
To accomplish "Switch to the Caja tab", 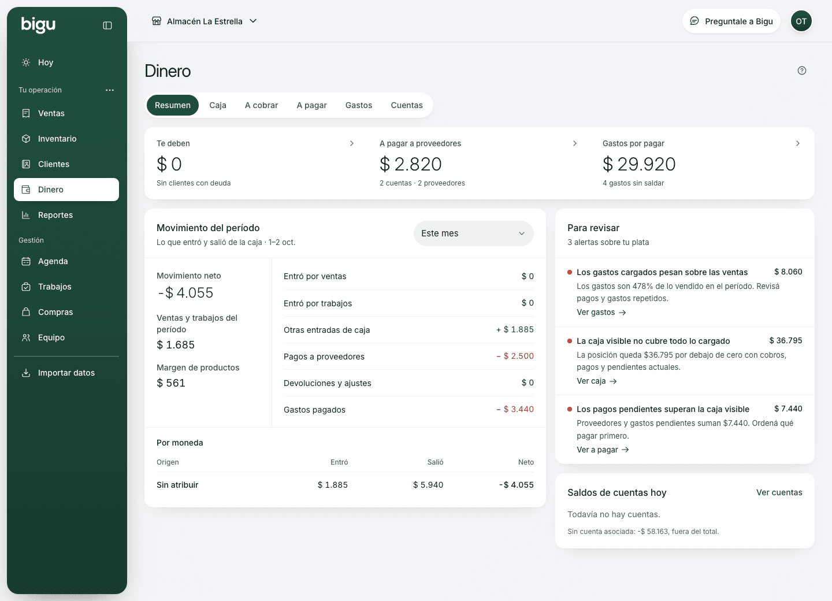I will click(218, 105).
